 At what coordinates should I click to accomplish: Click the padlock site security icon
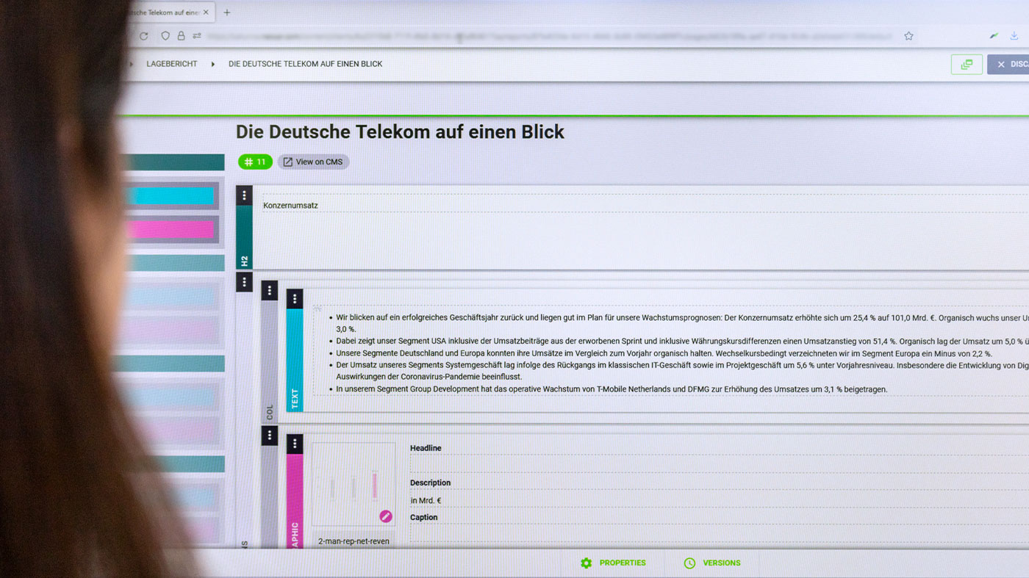[x=182, y=36]
